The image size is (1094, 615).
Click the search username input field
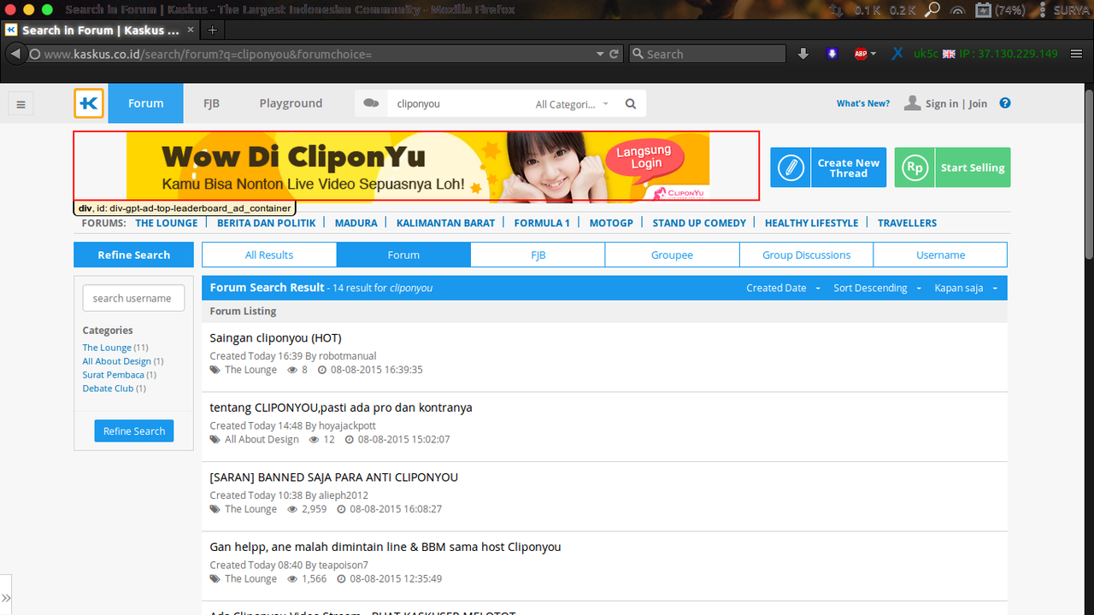(133, 298)
